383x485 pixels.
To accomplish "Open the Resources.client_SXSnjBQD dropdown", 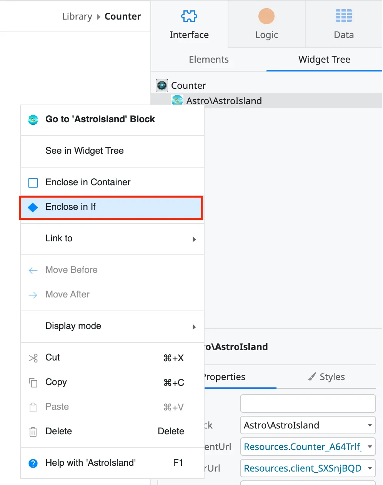I will point(307,468).
